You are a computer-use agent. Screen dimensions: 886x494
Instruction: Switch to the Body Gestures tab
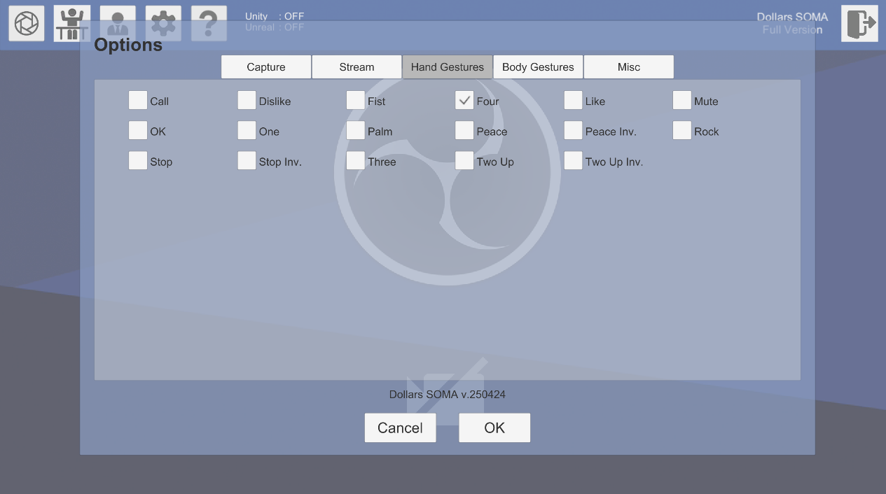pos(538,67)
